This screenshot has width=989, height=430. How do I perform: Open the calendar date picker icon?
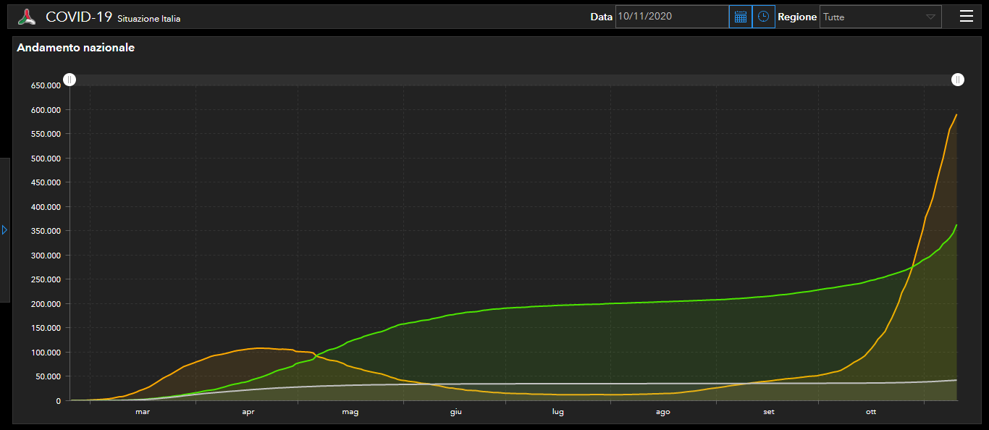(x=740, y=17)
